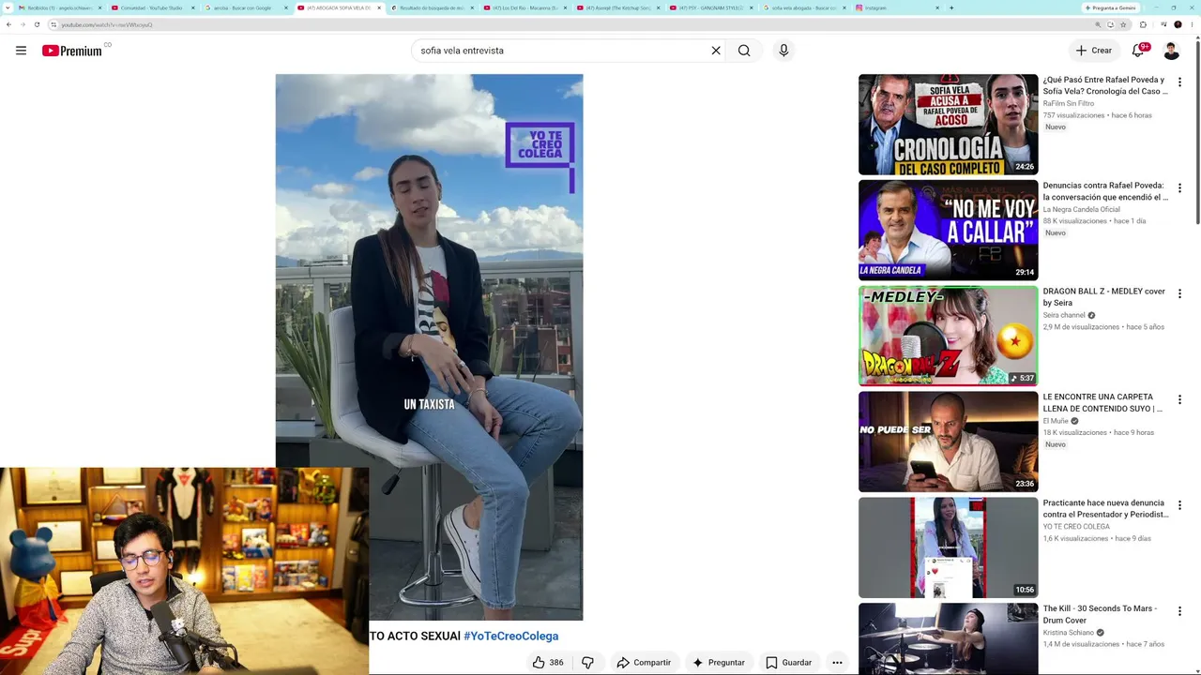Dislike the video with thumbs down
Screen dimensions: 1201x675
click(587, 663)
